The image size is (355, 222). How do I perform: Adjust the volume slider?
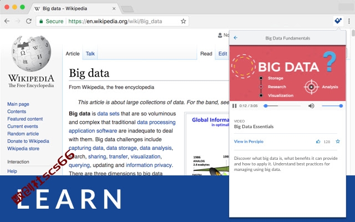332,106
